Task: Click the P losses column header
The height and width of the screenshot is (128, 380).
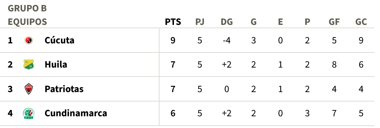Action: point(307,22)
